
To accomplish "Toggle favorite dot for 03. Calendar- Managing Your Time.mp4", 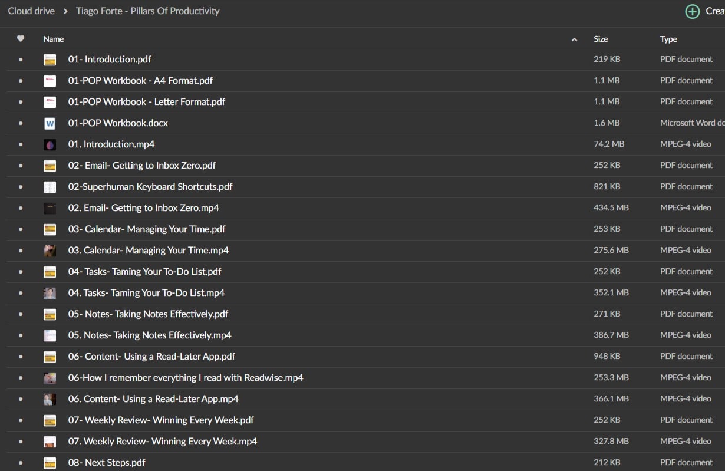I will click(21, 251).
